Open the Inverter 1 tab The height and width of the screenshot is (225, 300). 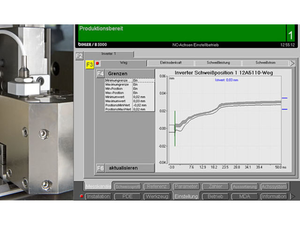point(109,54)
